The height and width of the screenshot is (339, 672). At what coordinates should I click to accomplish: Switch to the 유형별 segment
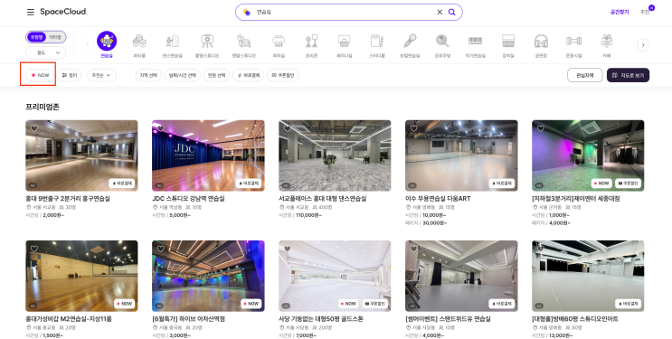tap(36, 37)
